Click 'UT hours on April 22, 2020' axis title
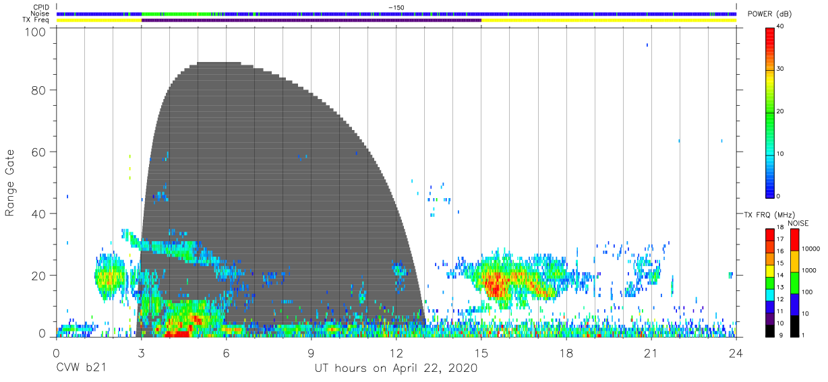Screen dimensions: 828x382 click(396, 369)
